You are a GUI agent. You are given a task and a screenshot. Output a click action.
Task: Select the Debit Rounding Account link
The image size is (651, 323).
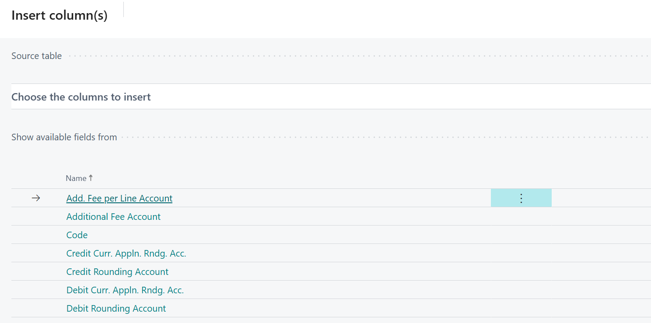coord(116,308)
